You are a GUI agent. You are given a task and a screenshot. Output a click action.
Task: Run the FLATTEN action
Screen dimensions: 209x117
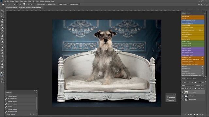(x=193, y=66)
